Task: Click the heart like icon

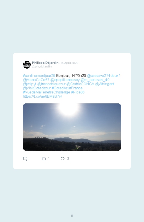Action: 63,159
